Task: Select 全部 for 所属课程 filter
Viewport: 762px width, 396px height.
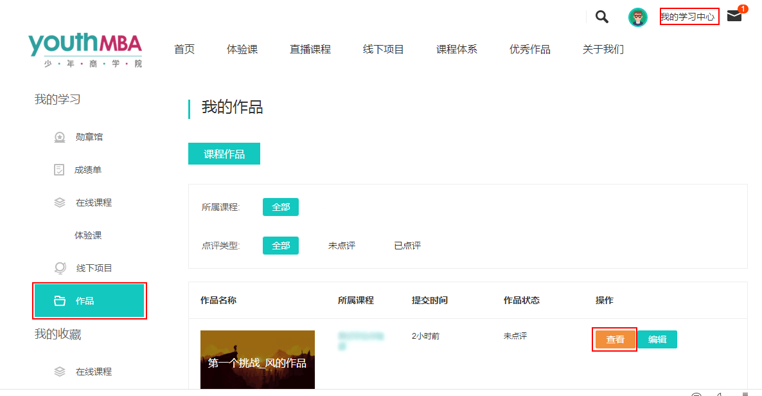Action: [x=281, y=207]
